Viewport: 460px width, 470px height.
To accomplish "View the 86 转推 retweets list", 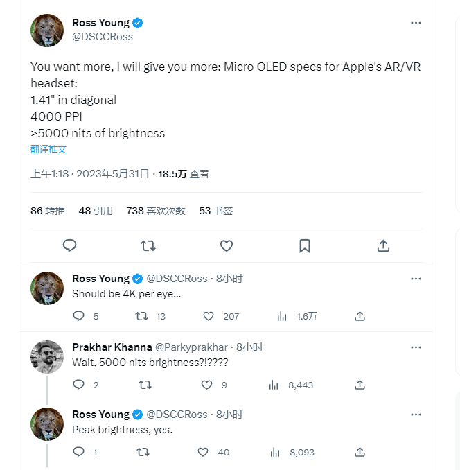I will (x=48, y=211).
